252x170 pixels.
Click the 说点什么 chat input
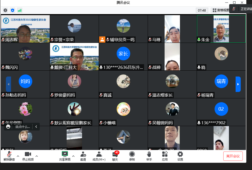click(x=22, y=127)
